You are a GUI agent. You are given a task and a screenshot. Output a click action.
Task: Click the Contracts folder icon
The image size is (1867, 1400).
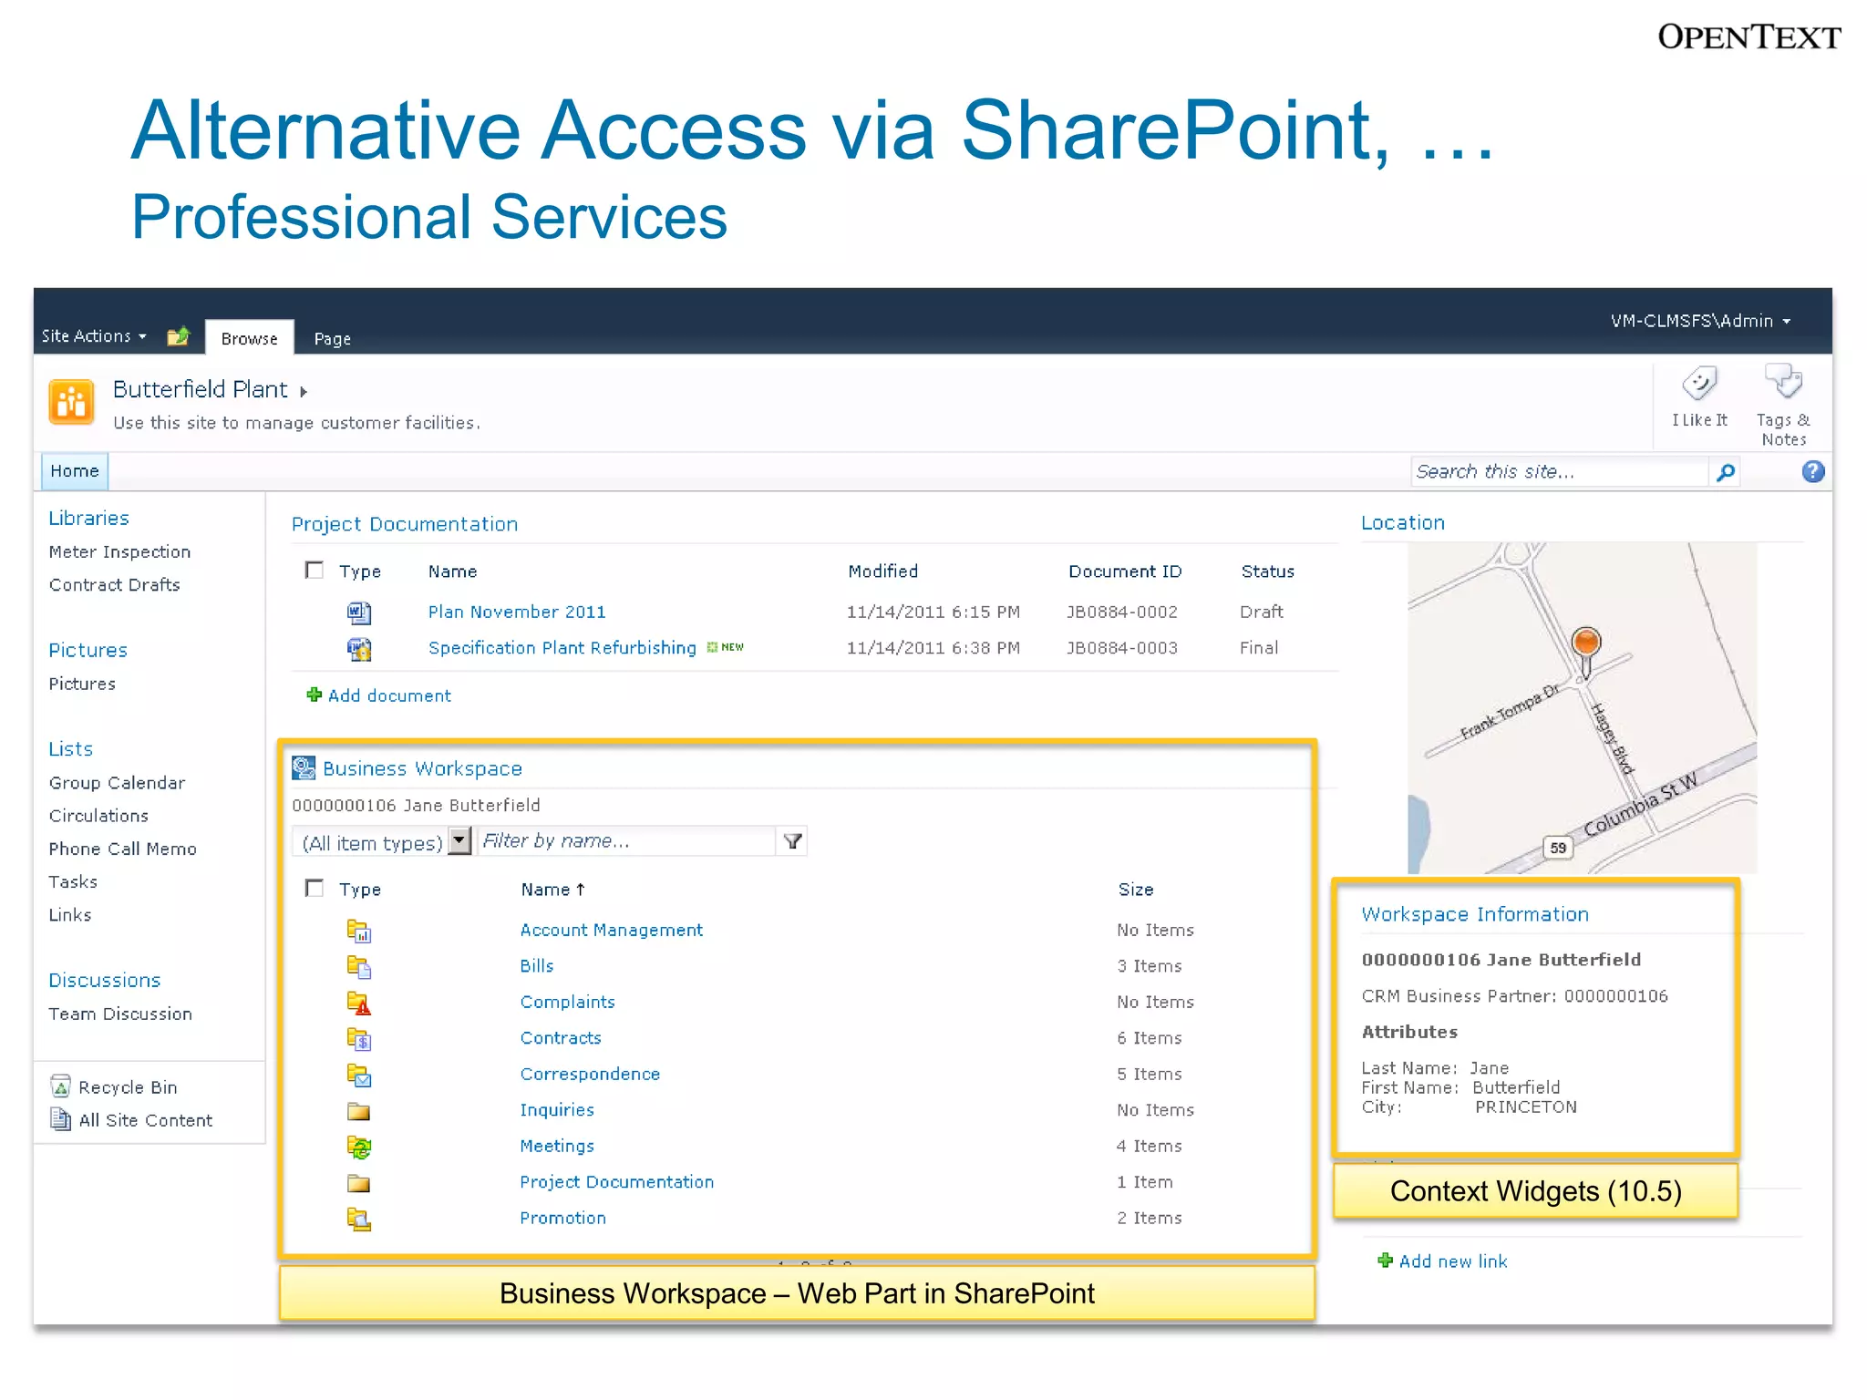click(359, 1038)
